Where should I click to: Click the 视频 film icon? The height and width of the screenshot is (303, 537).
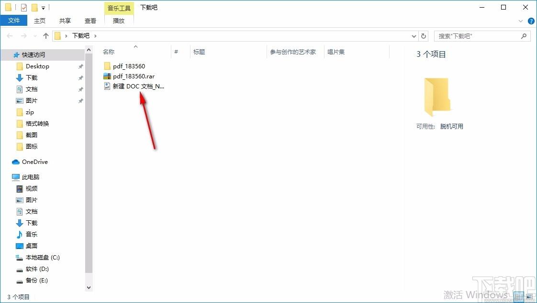(x=20, y=188)
